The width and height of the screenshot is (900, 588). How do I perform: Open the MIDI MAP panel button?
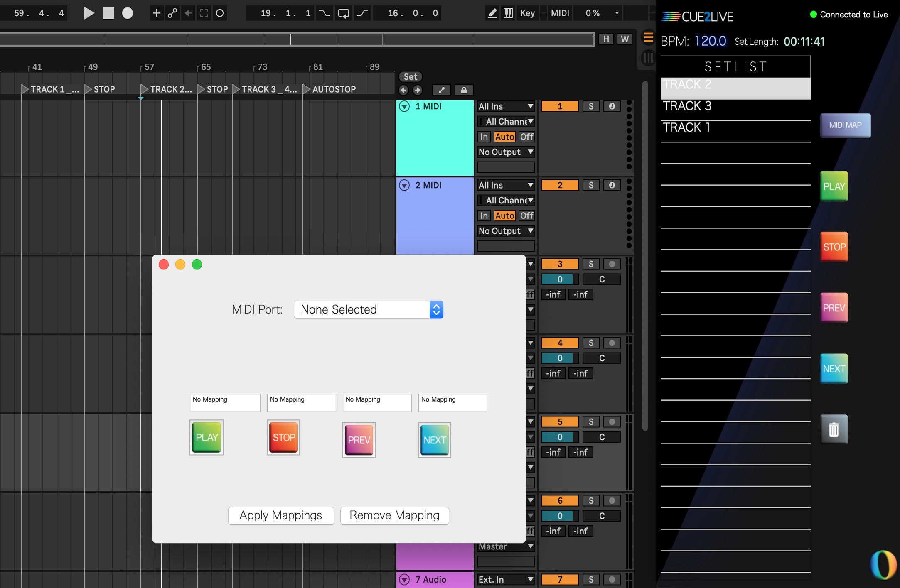(845, 125)
